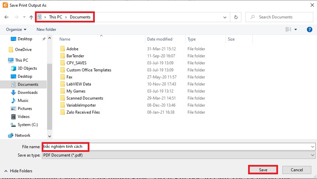Select OneDrive in the navigation pane

coord(23,49)
